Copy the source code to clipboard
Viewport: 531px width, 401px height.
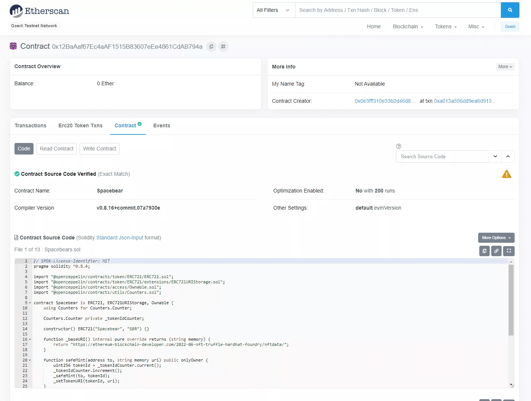(484, 251)
